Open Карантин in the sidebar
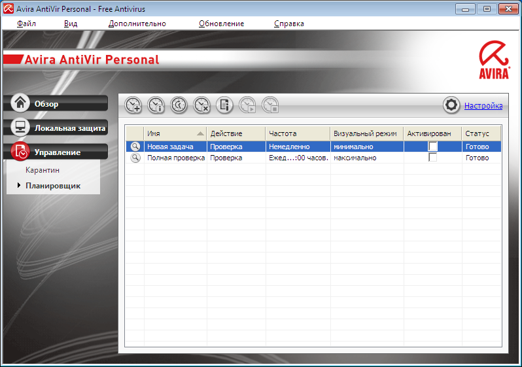 [43, 170]
